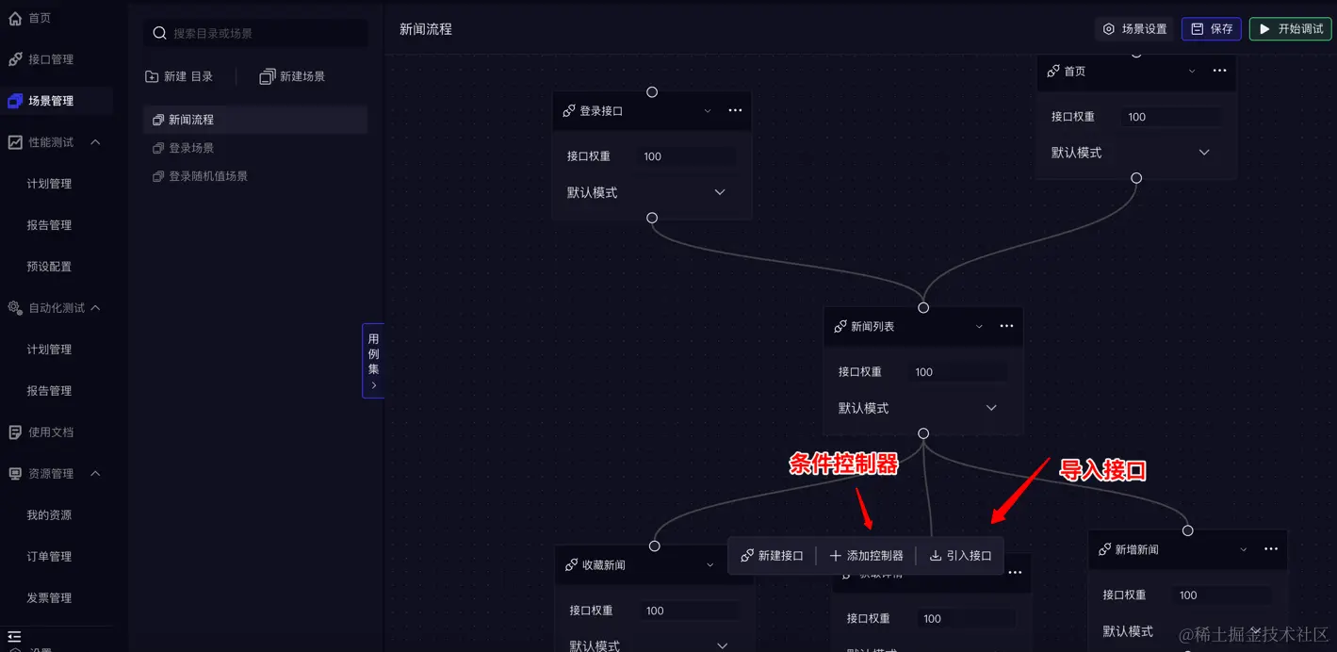Viewport: 1337px width, 652px height.
Task: Open 场景设置 settings
Action: pos(1134,29)
